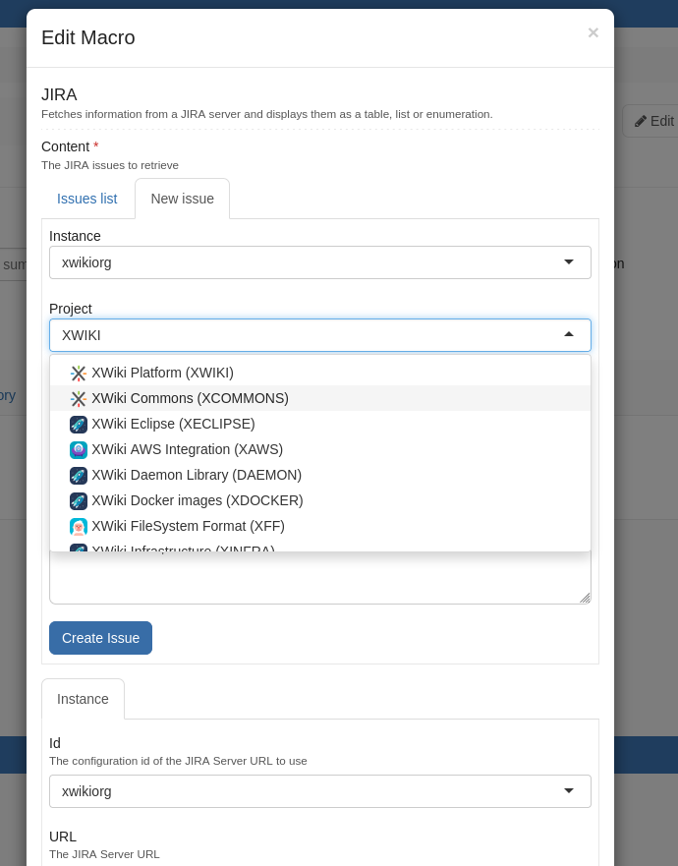Viewport: 678px width, 866px height.
Task: Open the Id dropdown showing xwikiorg
Action: pos(320,791)
